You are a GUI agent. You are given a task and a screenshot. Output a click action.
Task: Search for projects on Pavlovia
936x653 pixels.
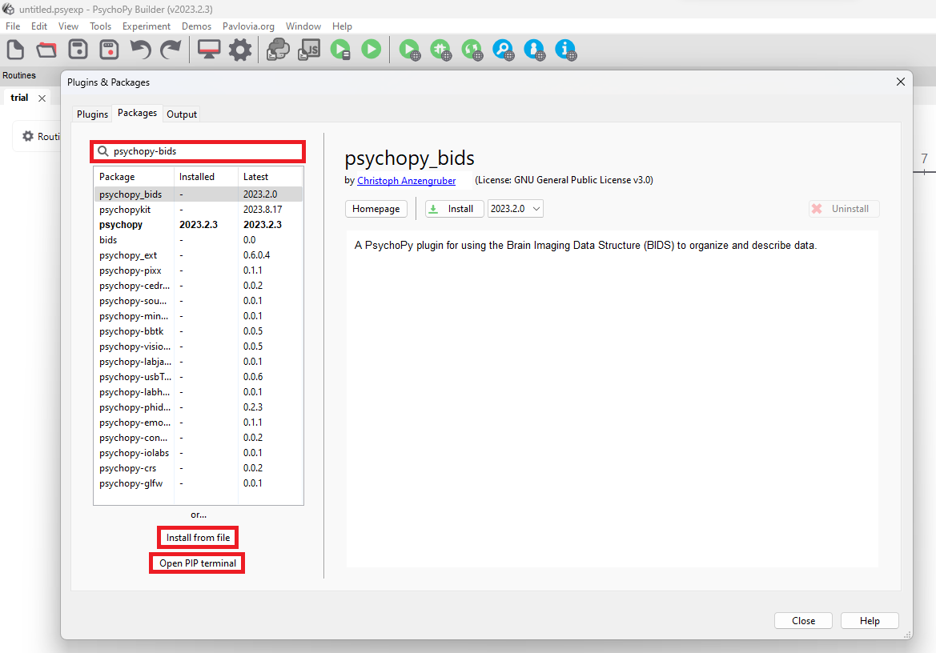(503, 50)
